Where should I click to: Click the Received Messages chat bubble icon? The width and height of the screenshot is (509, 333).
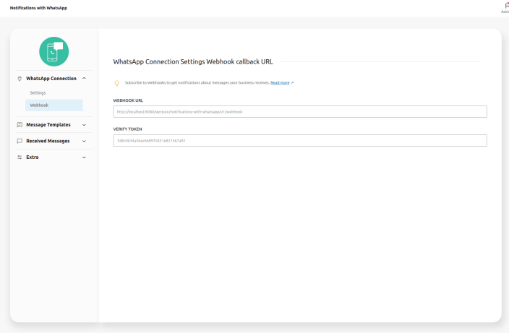point(20,141)
